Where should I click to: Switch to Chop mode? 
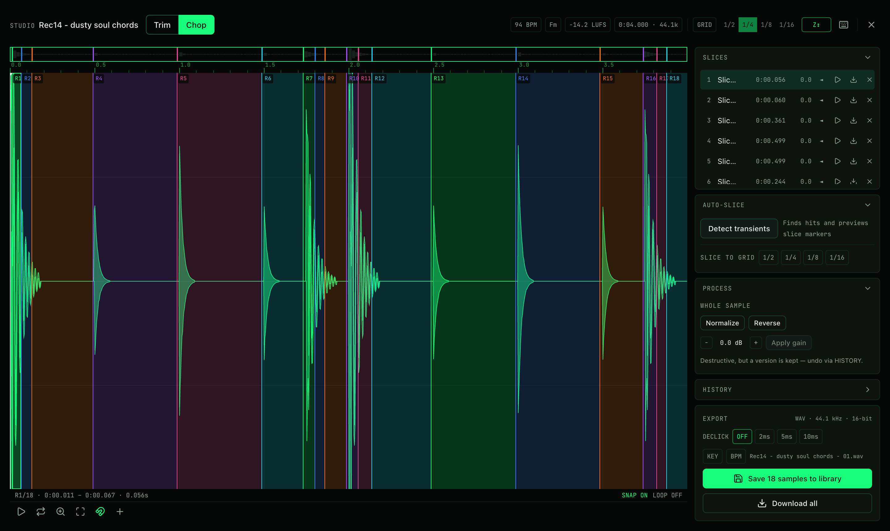tap(196, 25)
